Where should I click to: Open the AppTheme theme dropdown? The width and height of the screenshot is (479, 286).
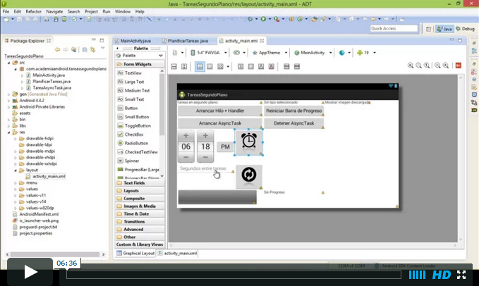[269, 53]
